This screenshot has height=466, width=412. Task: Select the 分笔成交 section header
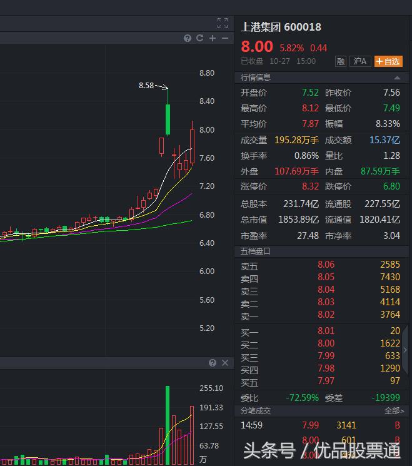[x=321, y=411]
